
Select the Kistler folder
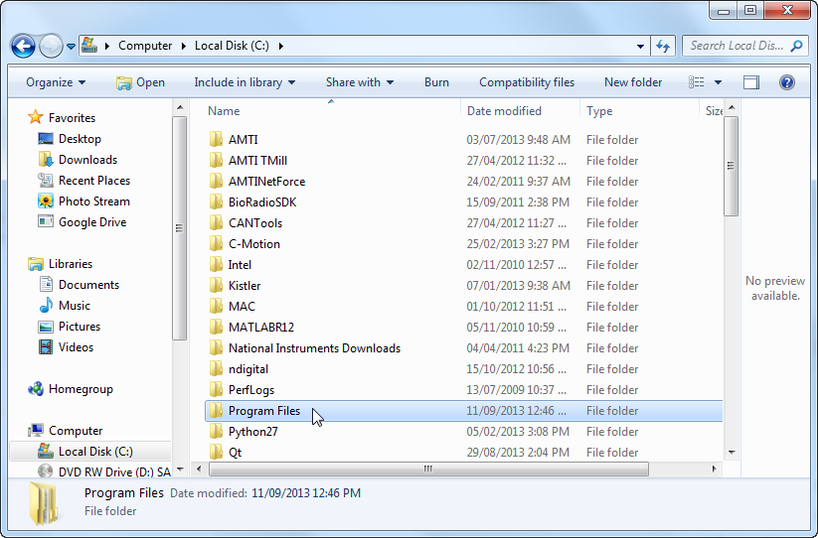464,286
